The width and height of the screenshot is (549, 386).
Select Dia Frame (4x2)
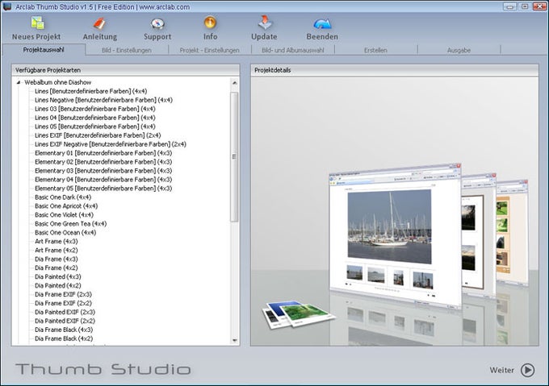[57, 268]
